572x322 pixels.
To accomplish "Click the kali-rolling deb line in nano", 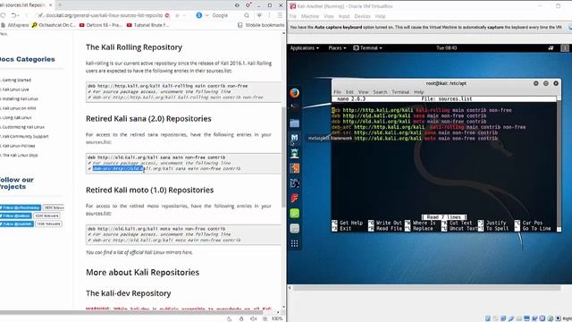I will tap(421, 110).
